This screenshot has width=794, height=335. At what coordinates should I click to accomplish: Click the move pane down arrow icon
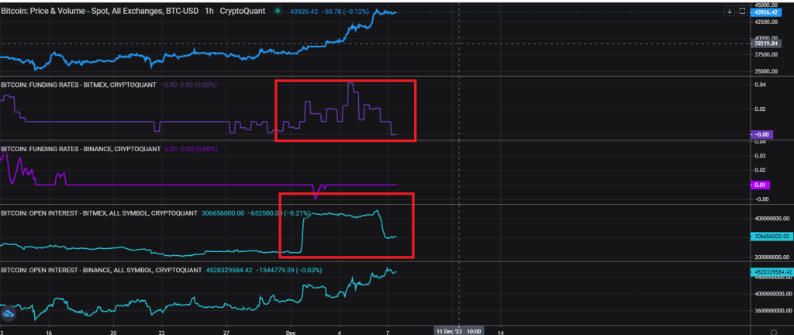pyautogui.click(x=730, y=11)
